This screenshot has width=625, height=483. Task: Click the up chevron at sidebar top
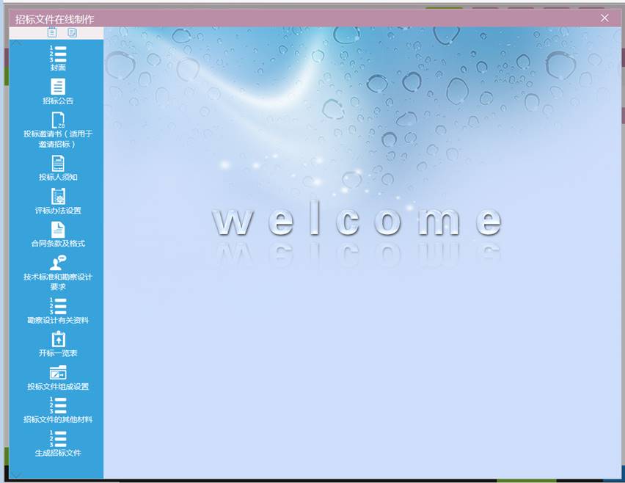(16, 43)
